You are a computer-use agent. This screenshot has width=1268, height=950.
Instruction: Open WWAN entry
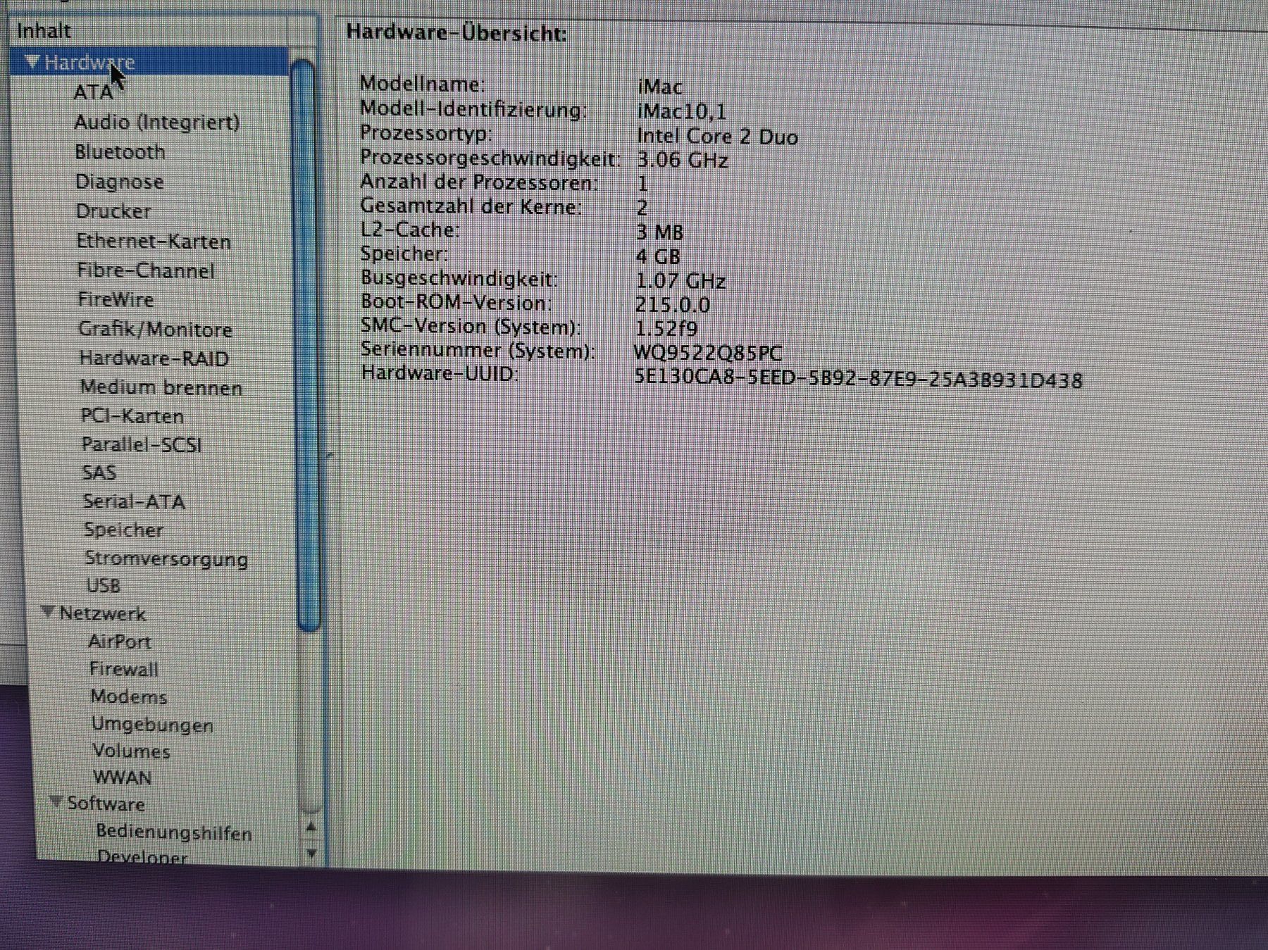(123, 777)
